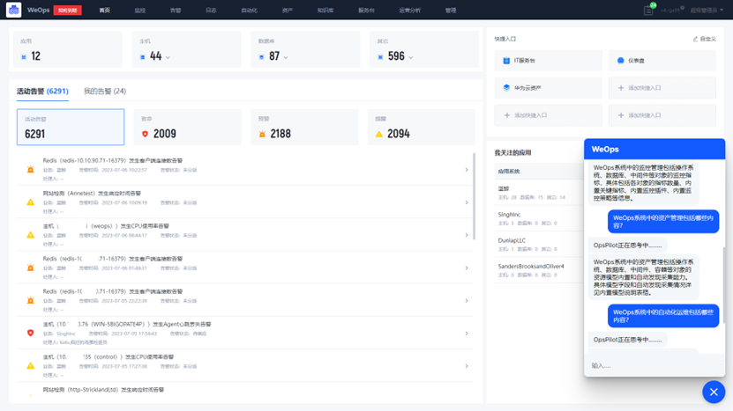Open the IT服务台 shortcut card
The height and width of the screenshot is (411, 733).
[549, 61]
